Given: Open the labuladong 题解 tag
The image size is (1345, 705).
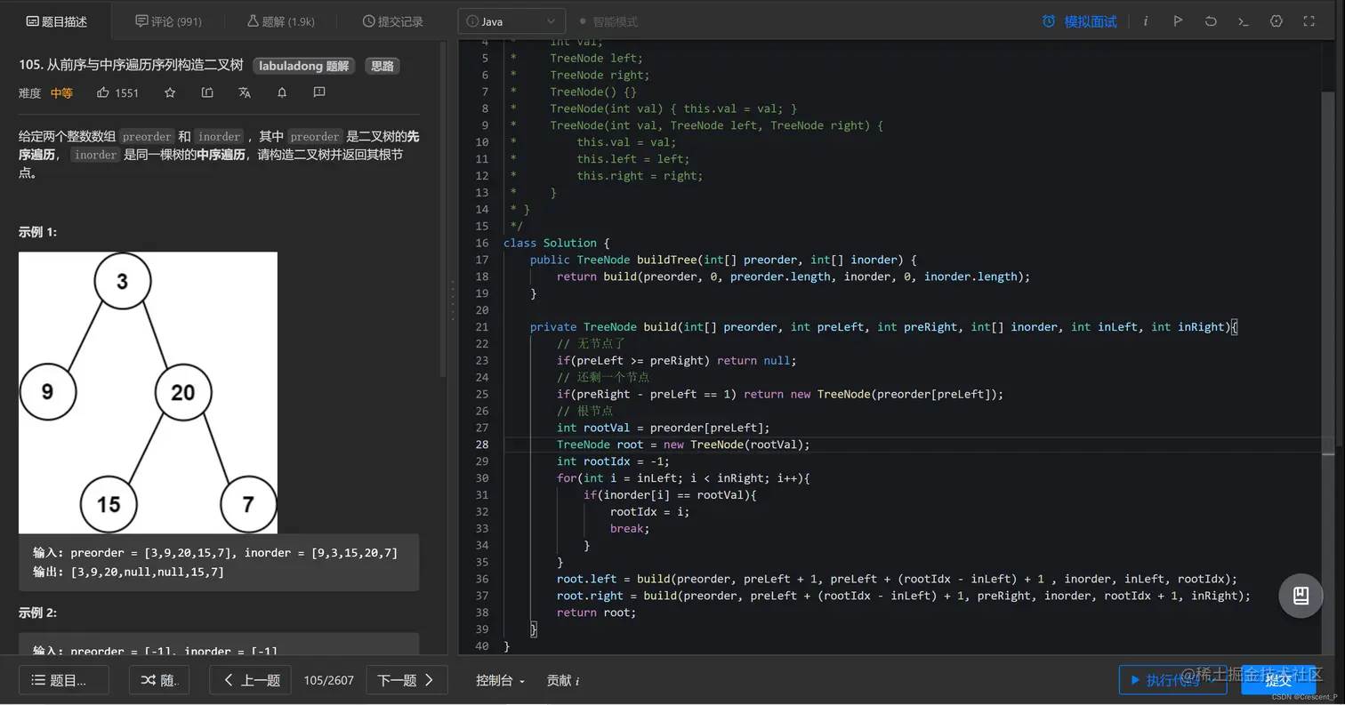Looking at the screenshot, I should 303,66.
